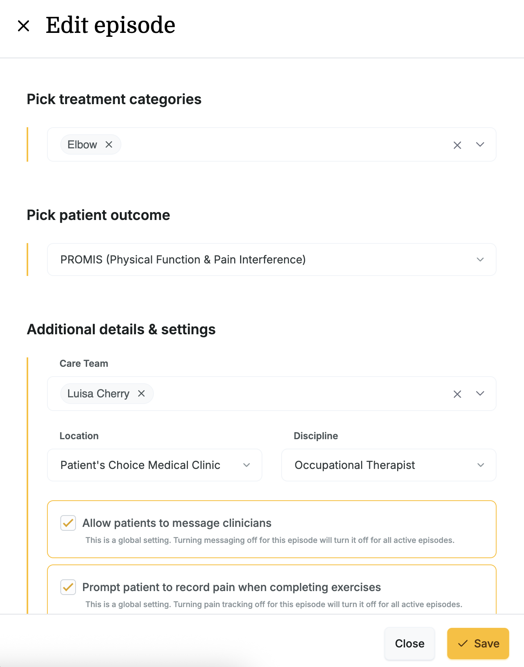This screenshot has width=524, height=667.
Task: Open the Discipline dropdown
Action: (x=389, y=465)
